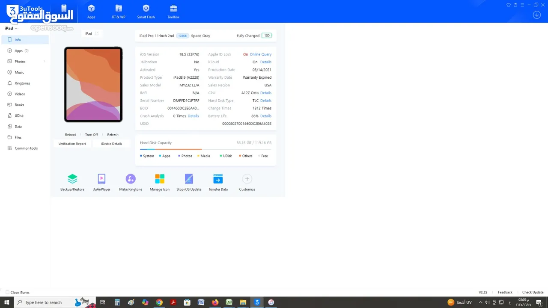This screenshot has width=548, height=308.
Task: Open the Make Ringtone tool
Action: (x=131, y=183)
